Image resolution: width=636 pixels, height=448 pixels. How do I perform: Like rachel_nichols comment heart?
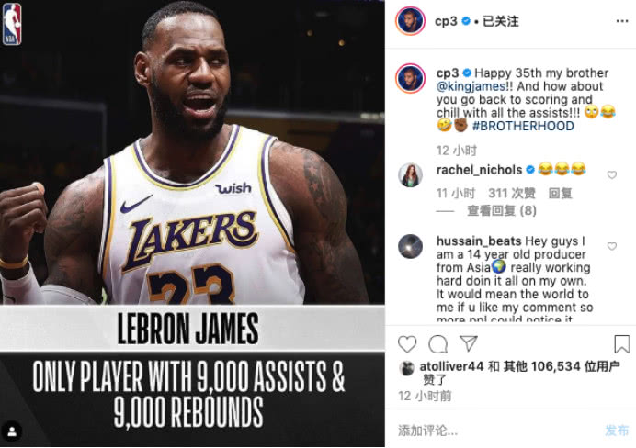click(612, 174)
